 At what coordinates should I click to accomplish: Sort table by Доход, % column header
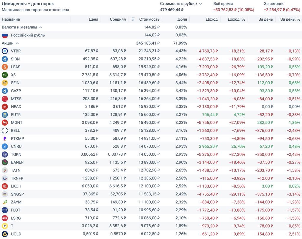(236, 19)
